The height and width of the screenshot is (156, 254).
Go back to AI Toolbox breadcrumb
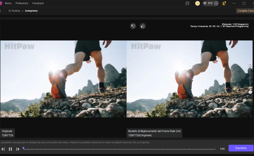click(14, 11)
